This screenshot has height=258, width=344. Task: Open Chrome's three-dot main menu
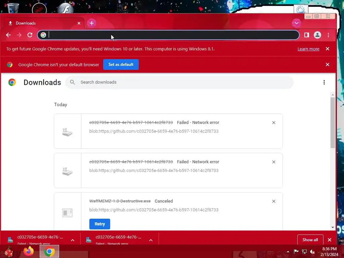(328, 35)
